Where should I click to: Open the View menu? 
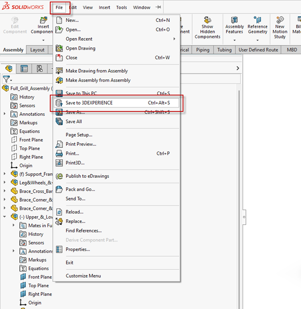point(88,7)
